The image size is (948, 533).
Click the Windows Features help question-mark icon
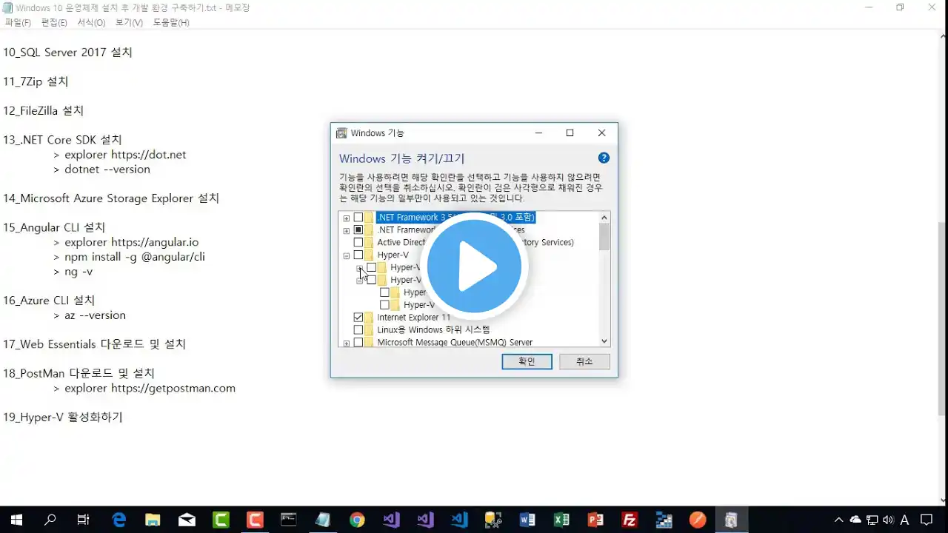pos(604,158)
